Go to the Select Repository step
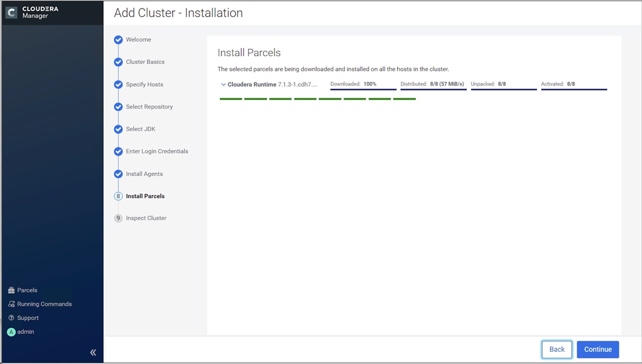The image size is (642, 364). [150, 107]
